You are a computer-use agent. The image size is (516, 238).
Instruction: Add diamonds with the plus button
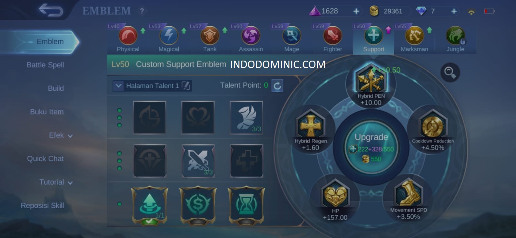pyautogui.click(x=454, y=11)
